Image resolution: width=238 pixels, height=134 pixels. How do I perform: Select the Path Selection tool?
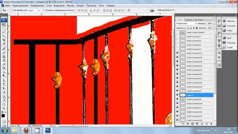[4, 88]
